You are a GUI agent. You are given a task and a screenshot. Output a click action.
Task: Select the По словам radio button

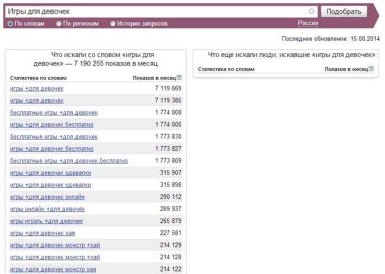[x=10, y=24]
